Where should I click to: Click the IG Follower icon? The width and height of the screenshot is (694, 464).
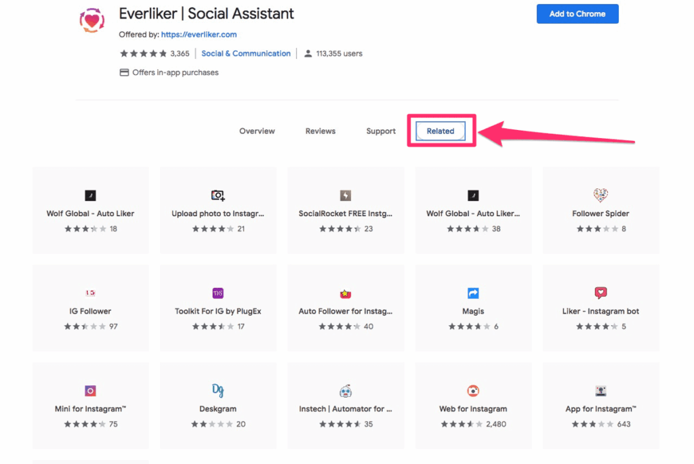click(90, 293)
